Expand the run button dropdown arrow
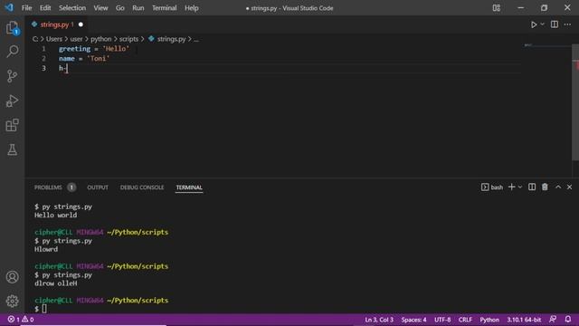This screenshot has height=326, width=579. point(543,24)
